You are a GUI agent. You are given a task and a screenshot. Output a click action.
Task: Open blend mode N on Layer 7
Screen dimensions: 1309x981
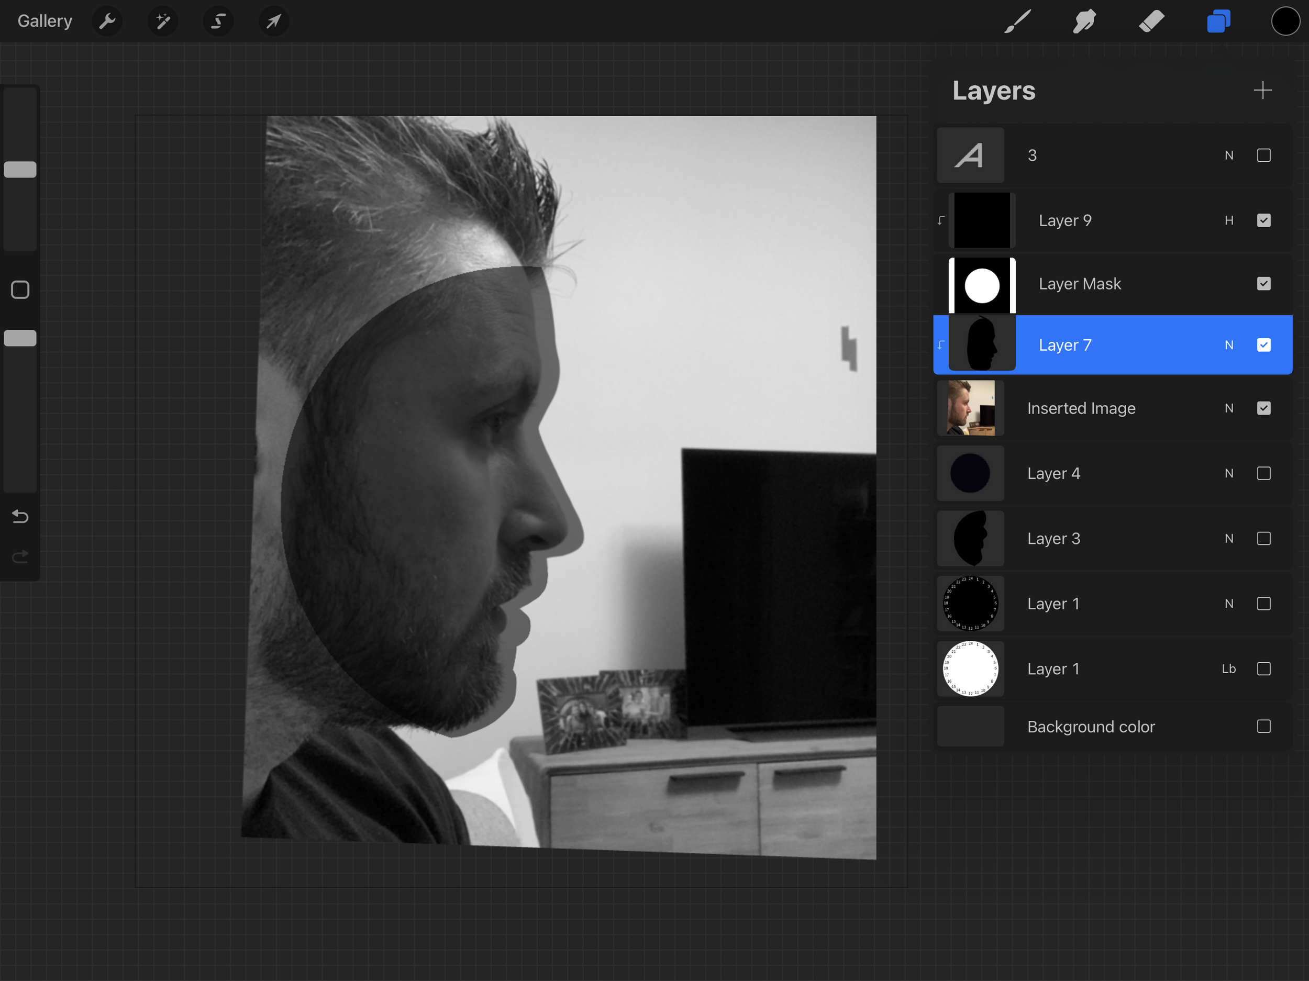1228,345
